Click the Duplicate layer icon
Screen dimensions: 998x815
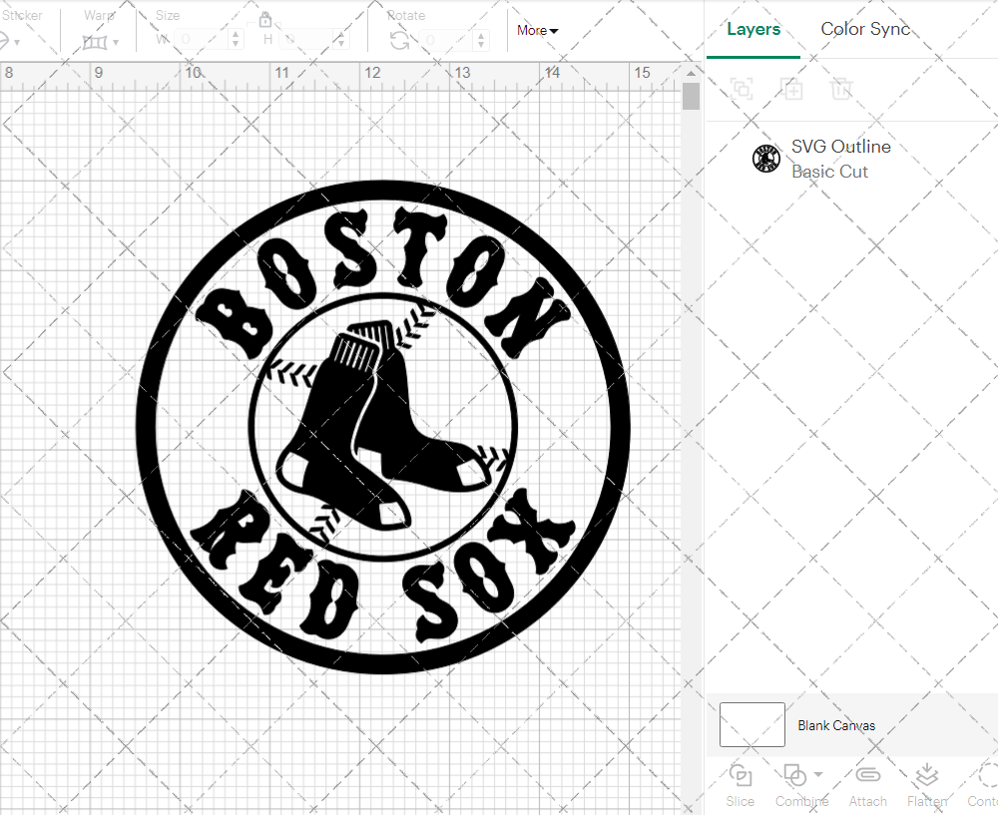coord(792,89)
